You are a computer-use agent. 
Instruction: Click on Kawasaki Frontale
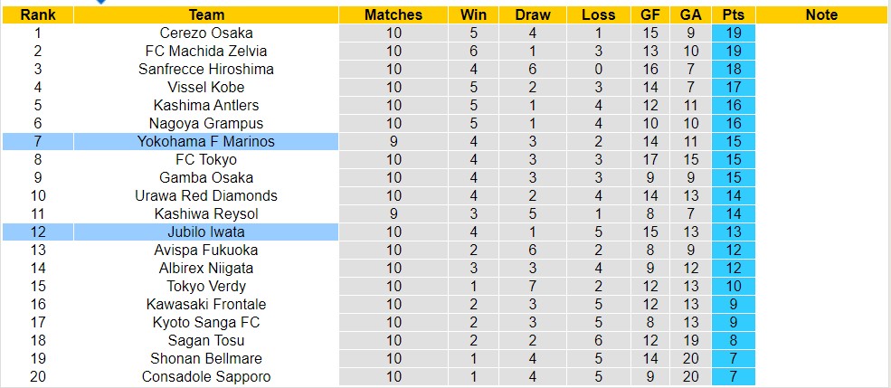pos(206,304)
